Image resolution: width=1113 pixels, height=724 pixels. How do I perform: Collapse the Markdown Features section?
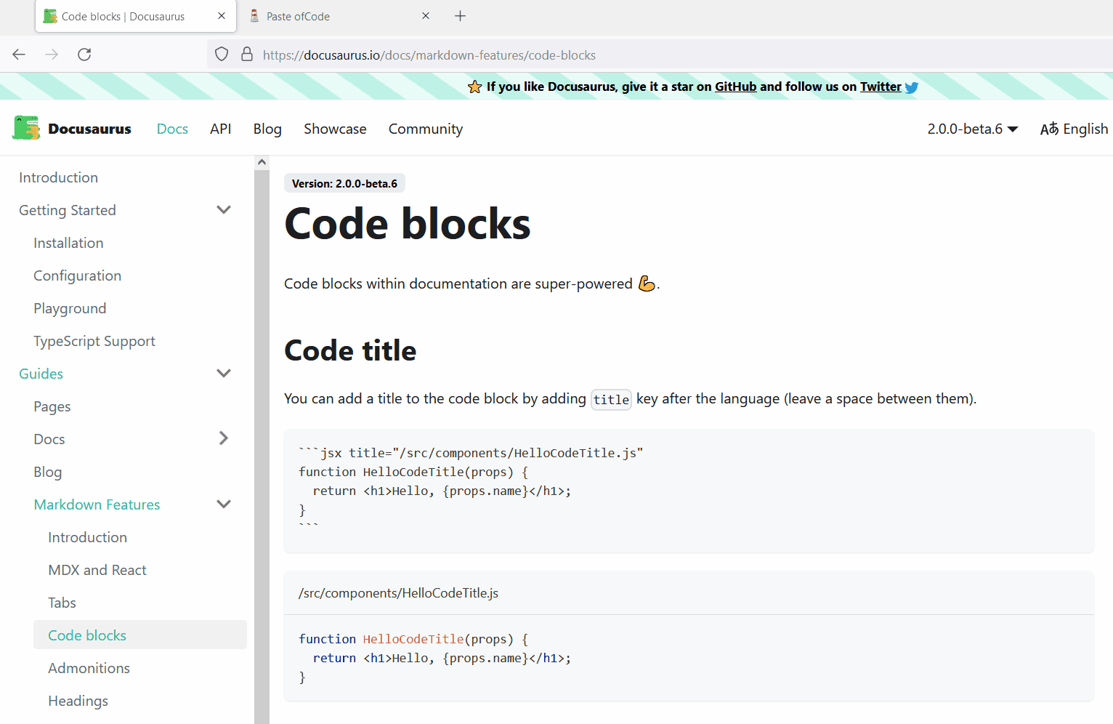pyautogui.click(x=224, y=504)
